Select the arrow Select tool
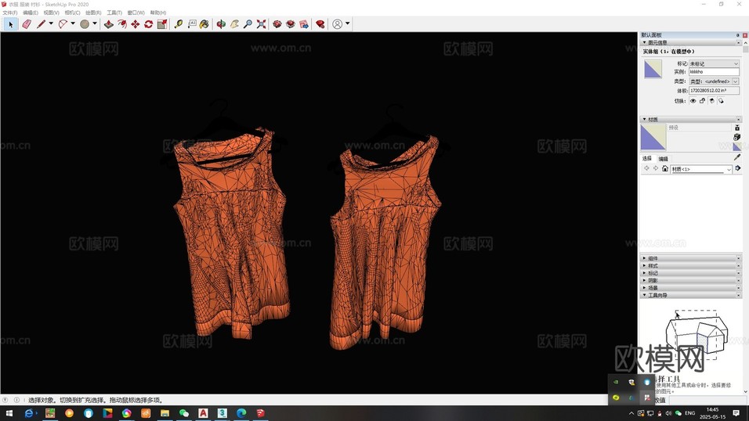 (x=11, y=23)
